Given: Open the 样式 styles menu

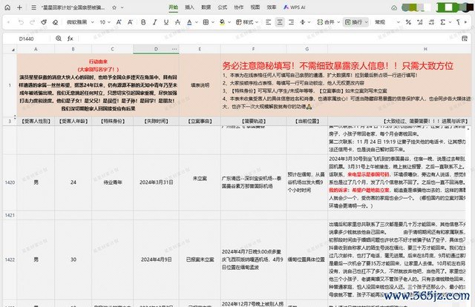Looking at the screenshot, I should click(x=247, y=22).
